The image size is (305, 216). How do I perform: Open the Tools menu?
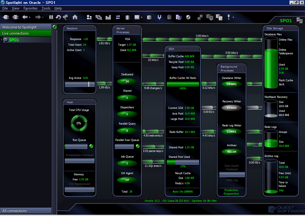click(x=46, y=8)
